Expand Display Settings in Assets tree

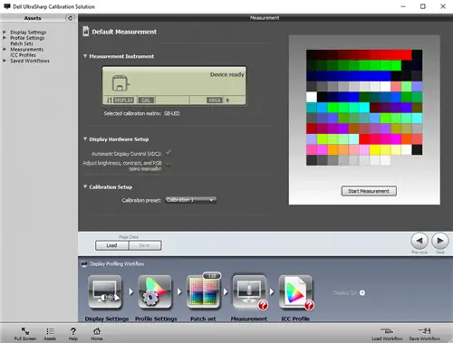(5, 32)
